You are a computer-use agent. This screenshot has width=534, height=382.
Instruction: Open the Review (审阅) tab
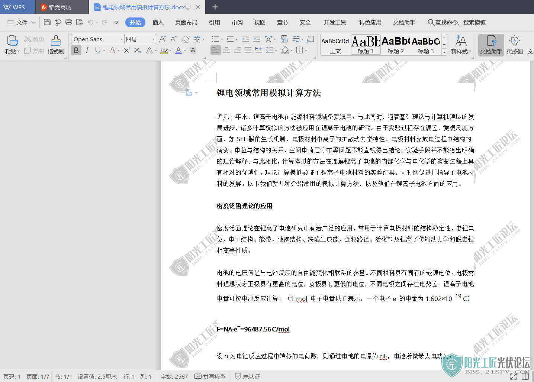237,22
